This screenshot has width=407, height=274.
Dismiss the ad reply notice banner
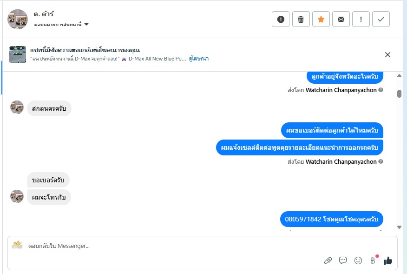pos(387,54)
